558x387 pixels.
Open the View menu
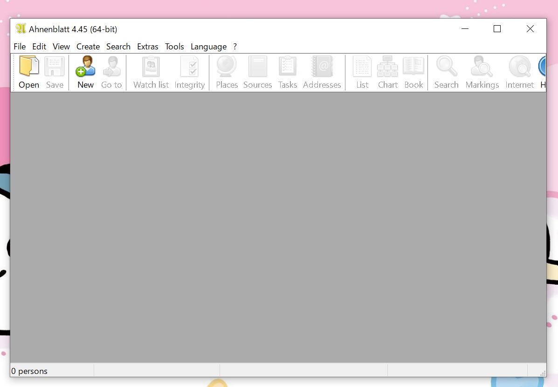click(61, 47)
